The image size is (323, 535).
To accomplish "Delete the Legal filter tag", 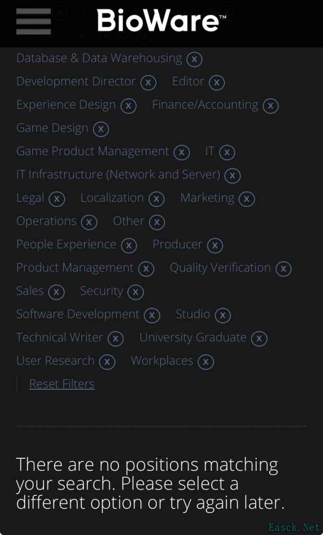I will point(56,199).
